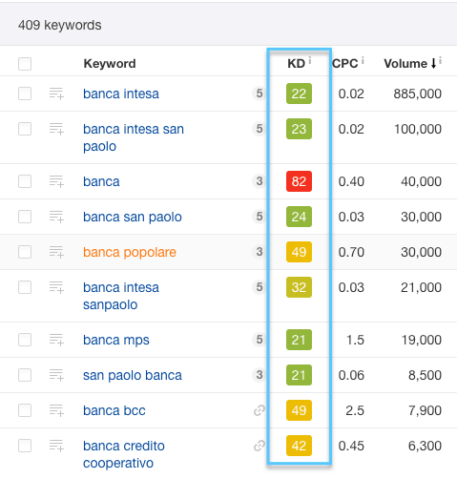Open the banca intesa sanpaolo link
Image resolution: width=457 pixels, height=479 pixels.
pos(121,296)
